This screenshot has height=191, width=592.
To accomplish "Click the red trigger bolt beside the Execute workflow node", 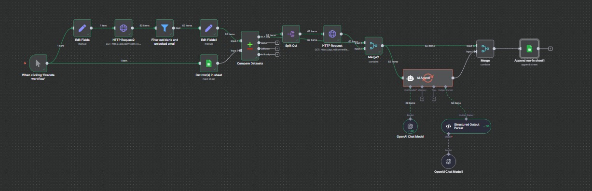I will [x=25, y=63].
